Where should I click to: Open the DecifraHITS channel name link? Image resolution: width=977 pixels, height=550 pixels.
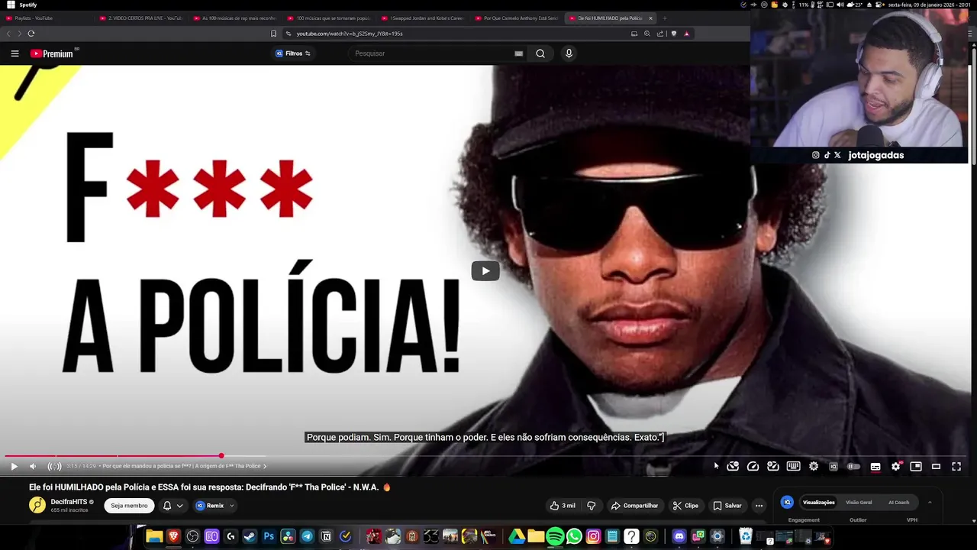69,502
